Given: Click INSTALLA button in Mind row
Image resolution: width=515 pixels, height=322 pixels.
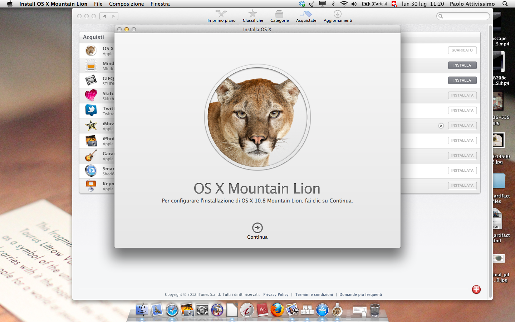Looking at the screenshot, I should click(462, 65).
